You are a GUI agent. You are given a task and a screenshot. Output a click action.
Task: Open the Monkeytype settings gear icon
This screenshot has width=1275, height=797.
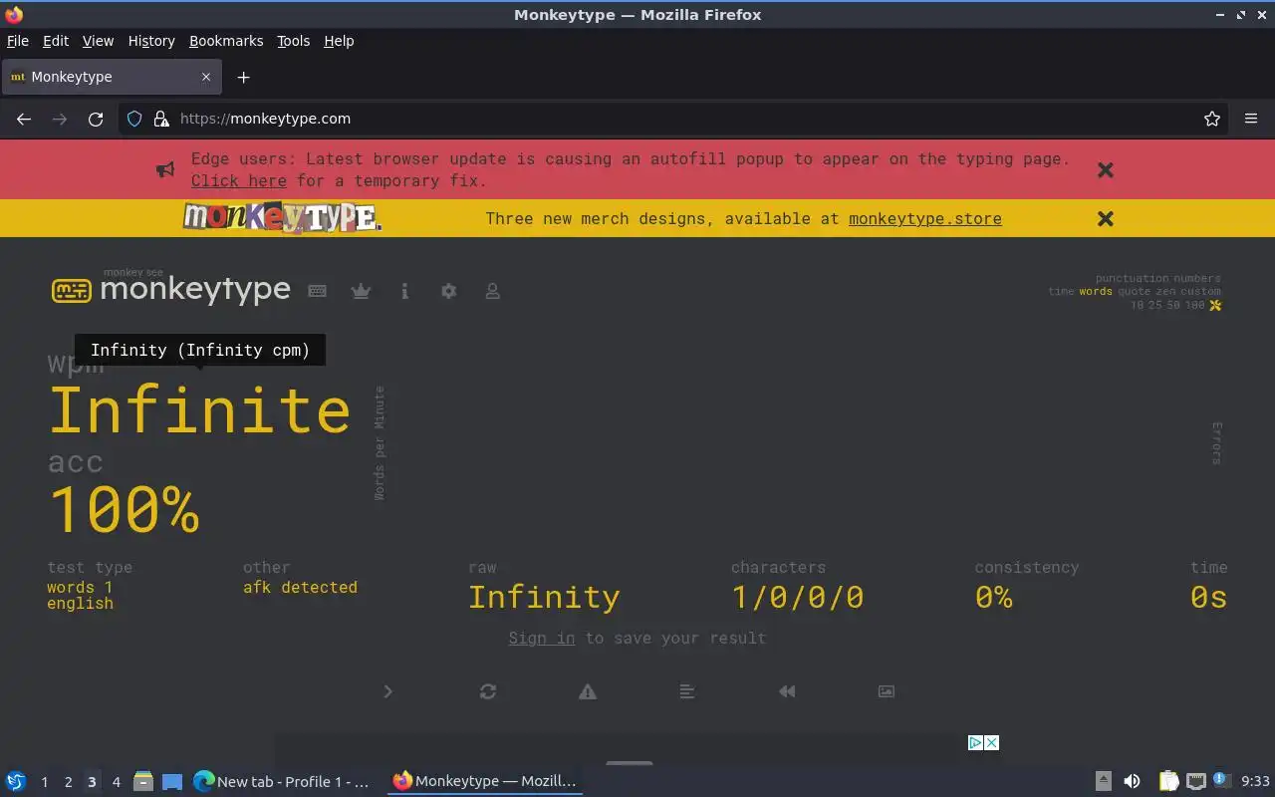[448, 291]
